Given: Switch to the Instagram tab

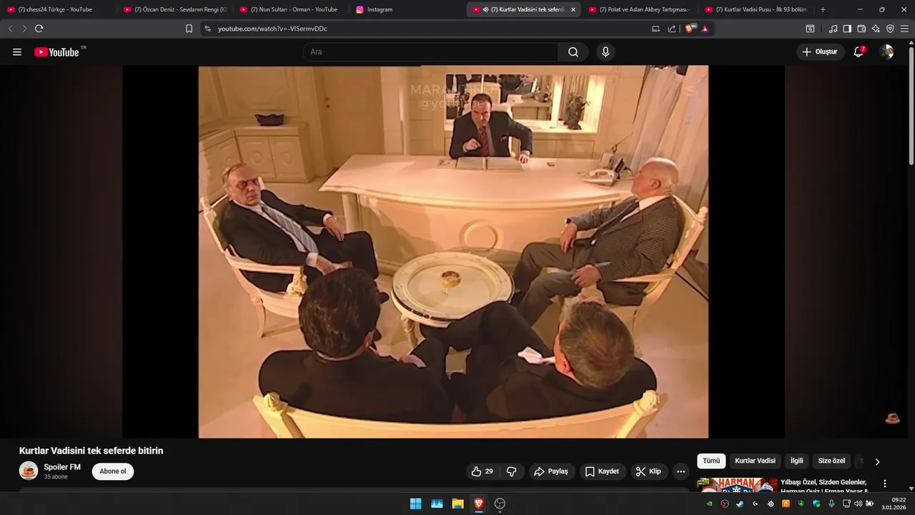Looking at the screenshot, I should 407,9.
